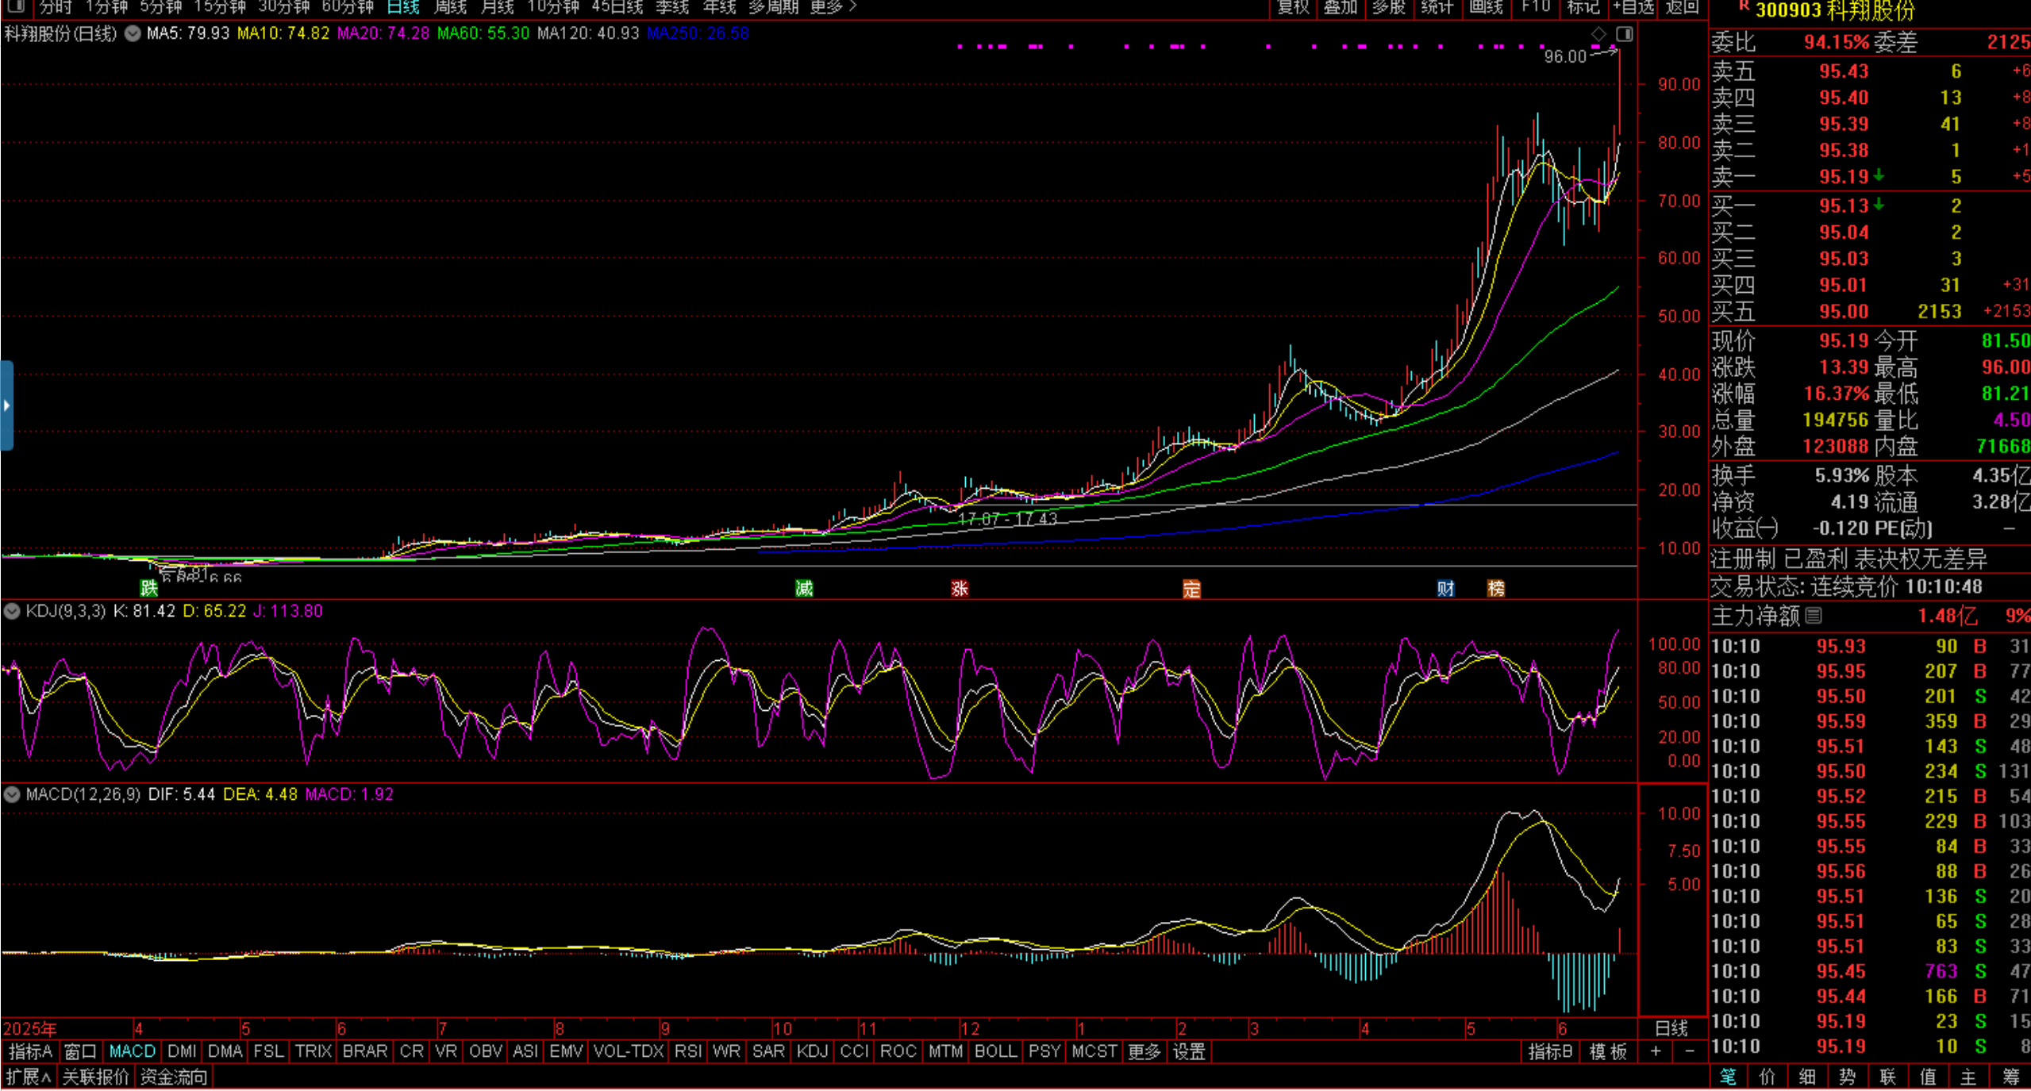The image size is (2031, 1091).
Task: Expand 更多 periods at top
Action: tap(833, 7)
